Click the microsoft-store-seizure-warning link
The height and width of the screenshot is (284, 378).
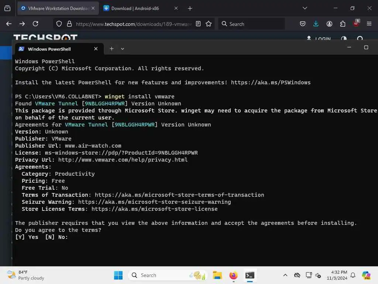click(x=155, y=202)
